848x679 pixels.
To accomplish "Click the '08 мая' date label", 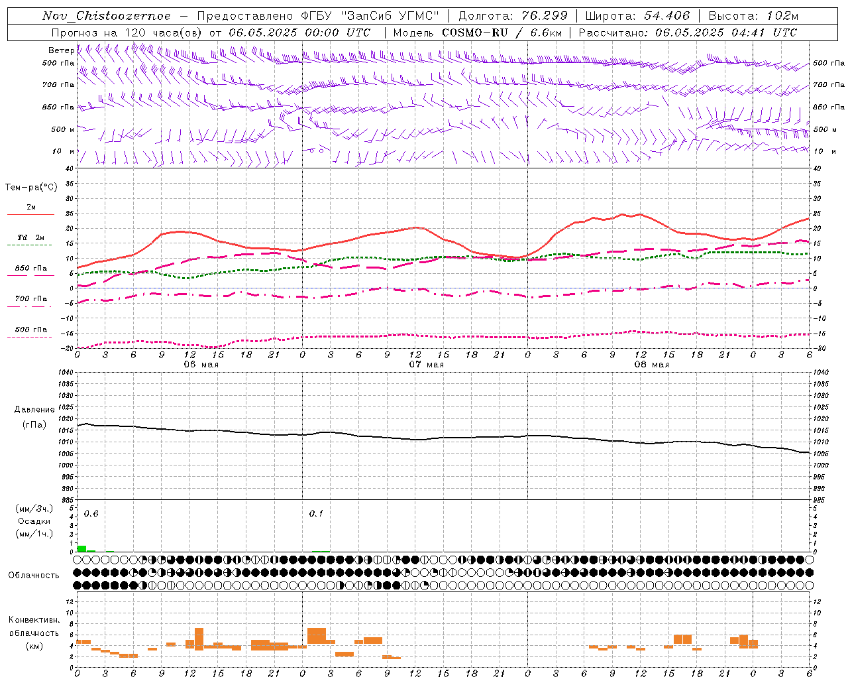I will [x=651, y=365].
